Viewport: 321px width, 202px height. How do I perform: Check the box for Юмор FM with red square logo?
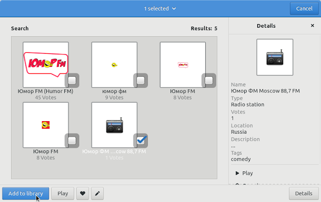click(72, 141)
